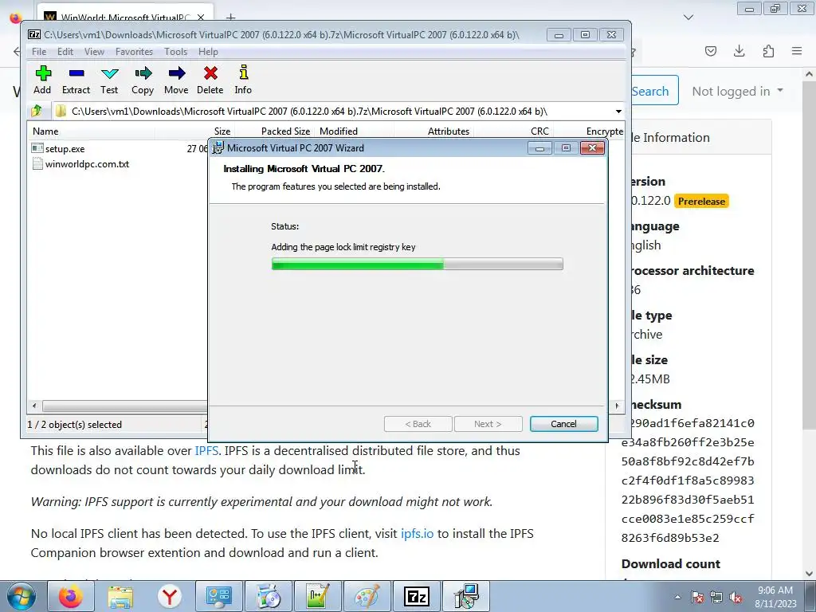Open the Tools menu in 7-Zip
This screenshot has width=816, height=612.
pos(176,52)
